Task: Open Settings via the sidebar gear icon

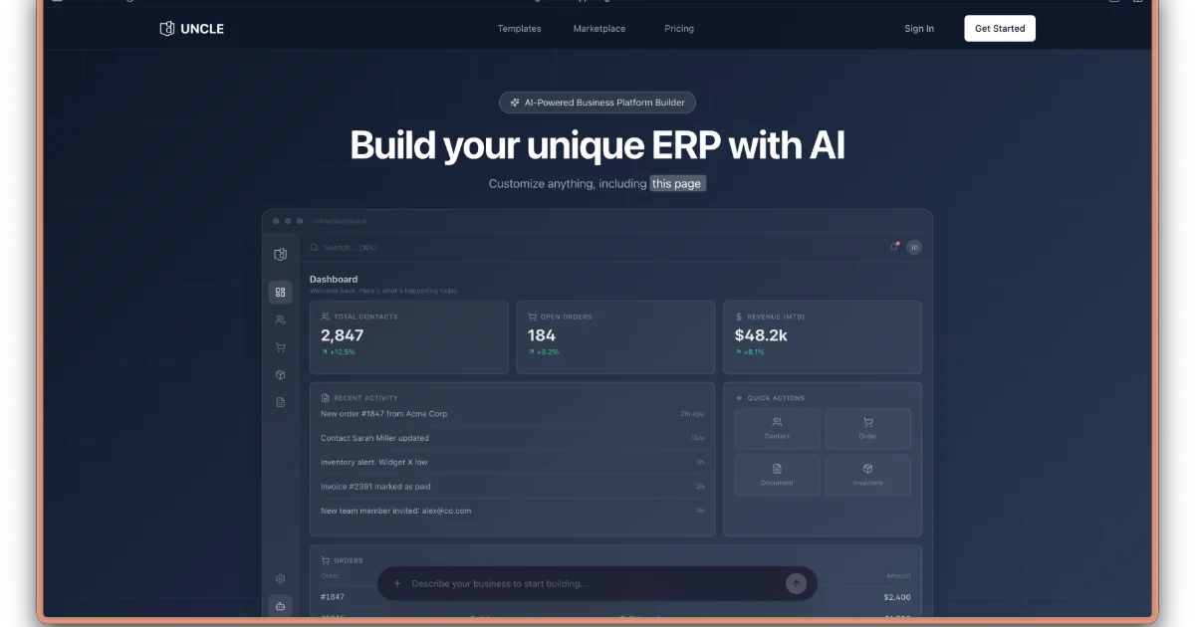Action: tap(281, 578)
